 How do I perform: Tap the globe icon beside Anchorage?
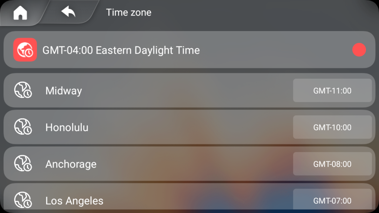[23, 163]
